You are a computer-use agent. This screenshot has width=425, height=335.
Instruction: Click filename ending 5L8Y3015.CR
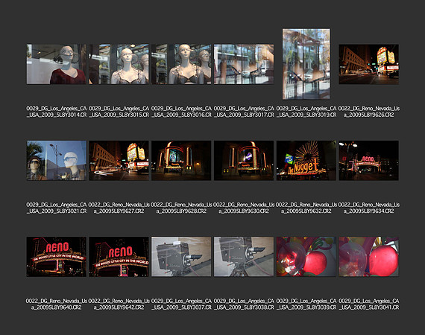pyautogui.click(x=119, y=112)
